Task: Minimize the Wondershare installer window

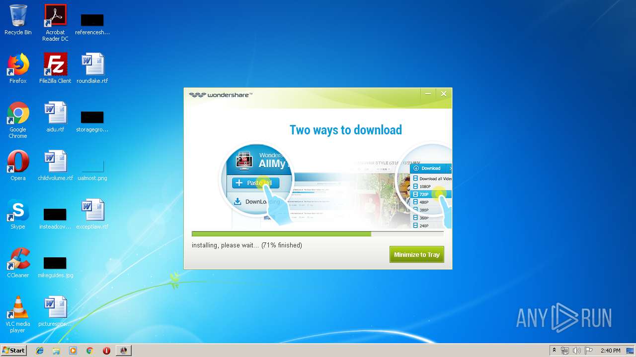Action: click(x=428, y=94)
